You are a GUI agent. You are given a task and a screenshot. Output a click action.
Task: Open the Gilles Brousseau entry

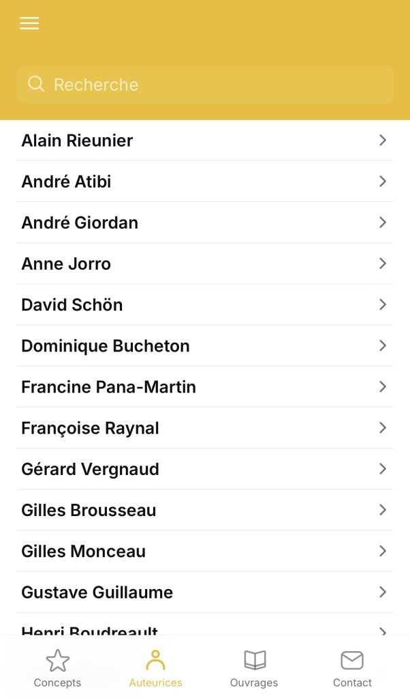[89, 510]
